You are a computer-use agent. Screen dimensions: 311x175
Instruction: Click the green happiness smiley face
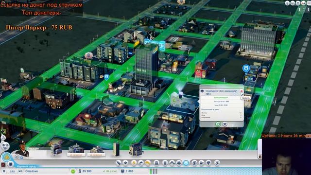(73, 171)
